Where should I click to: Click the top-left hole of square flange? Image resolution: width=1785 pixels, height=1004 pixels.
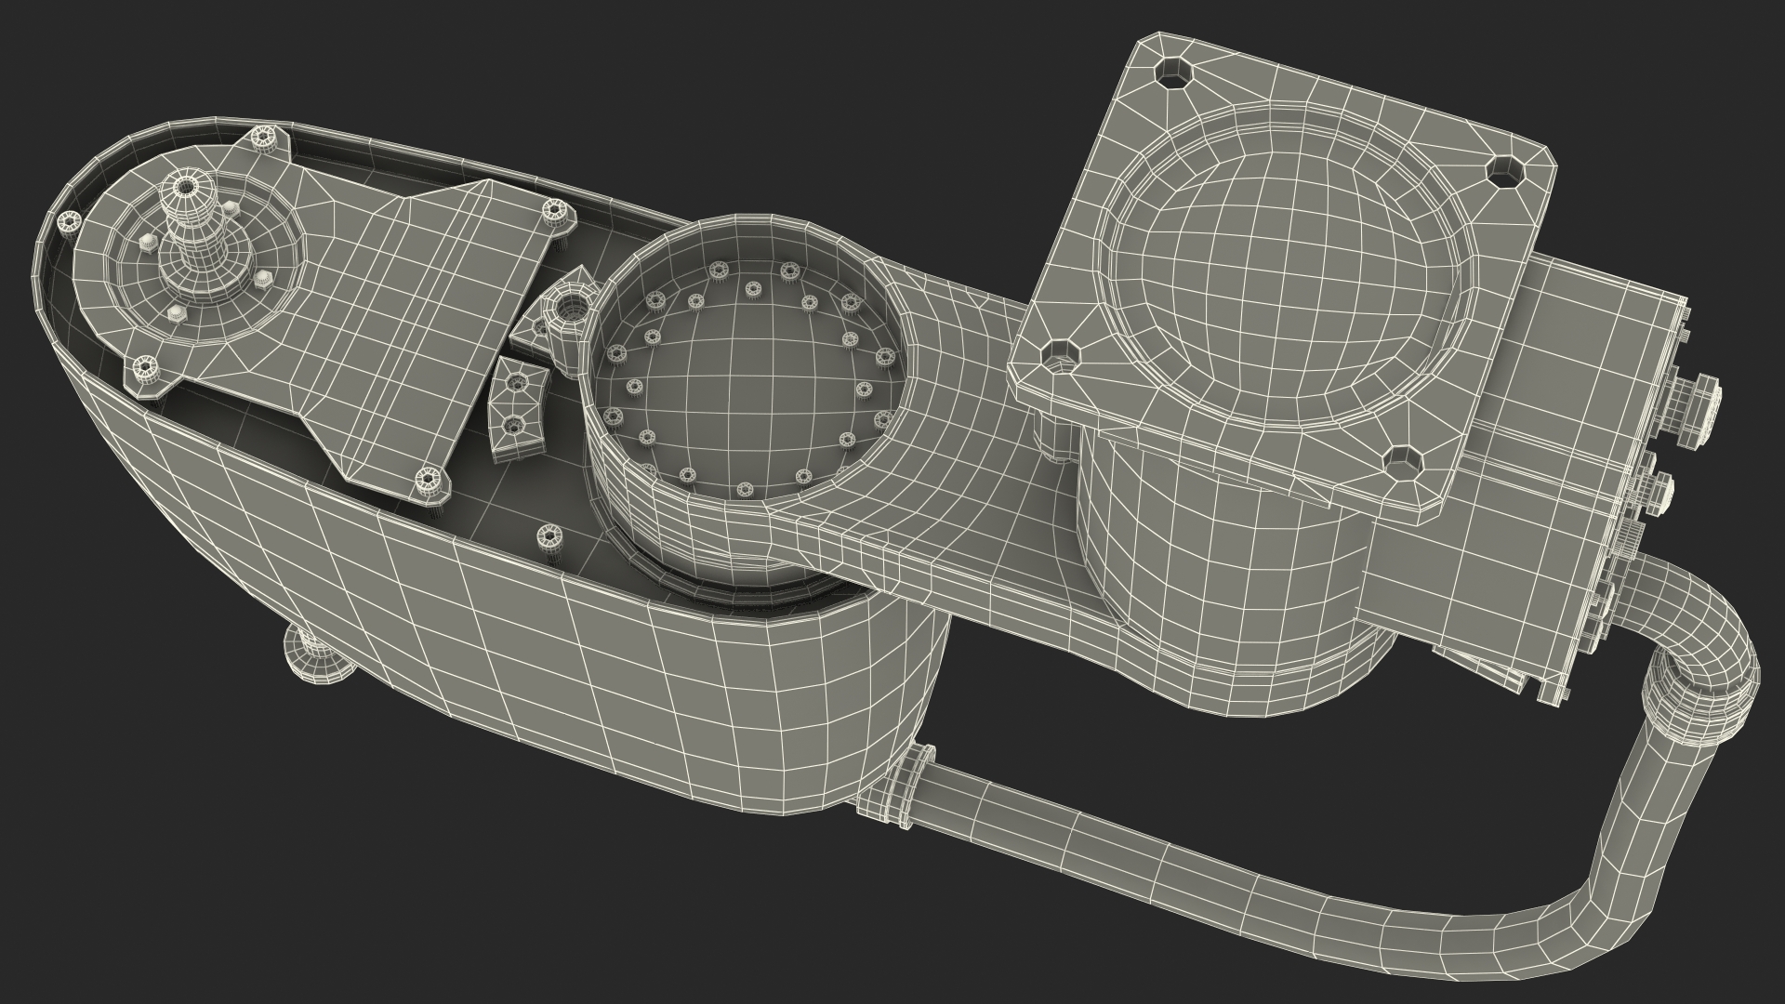tap(1175, 73)
